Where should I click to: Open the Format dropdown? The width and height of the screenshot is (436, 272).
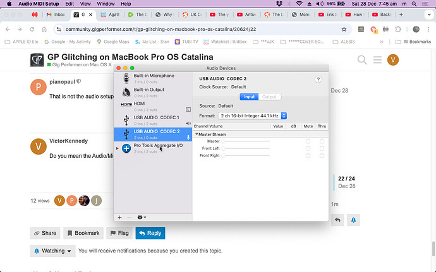(253, 116)
